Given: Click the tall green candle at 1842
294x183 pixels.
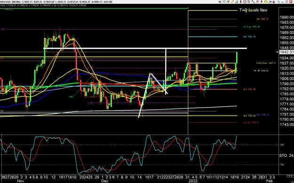Looking at the screenshot, I should click(x=237, y=57).
